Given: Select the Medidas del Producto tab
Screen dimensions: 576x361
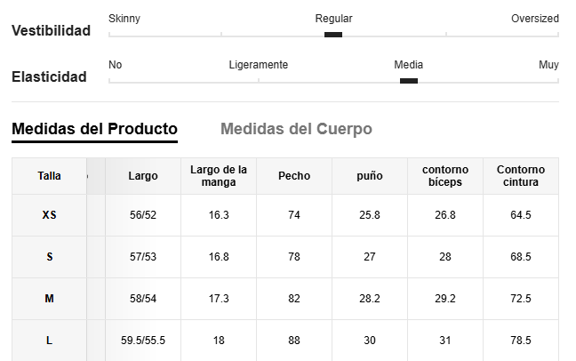Looking at the screenshot, I should click(x=95, y=129).
